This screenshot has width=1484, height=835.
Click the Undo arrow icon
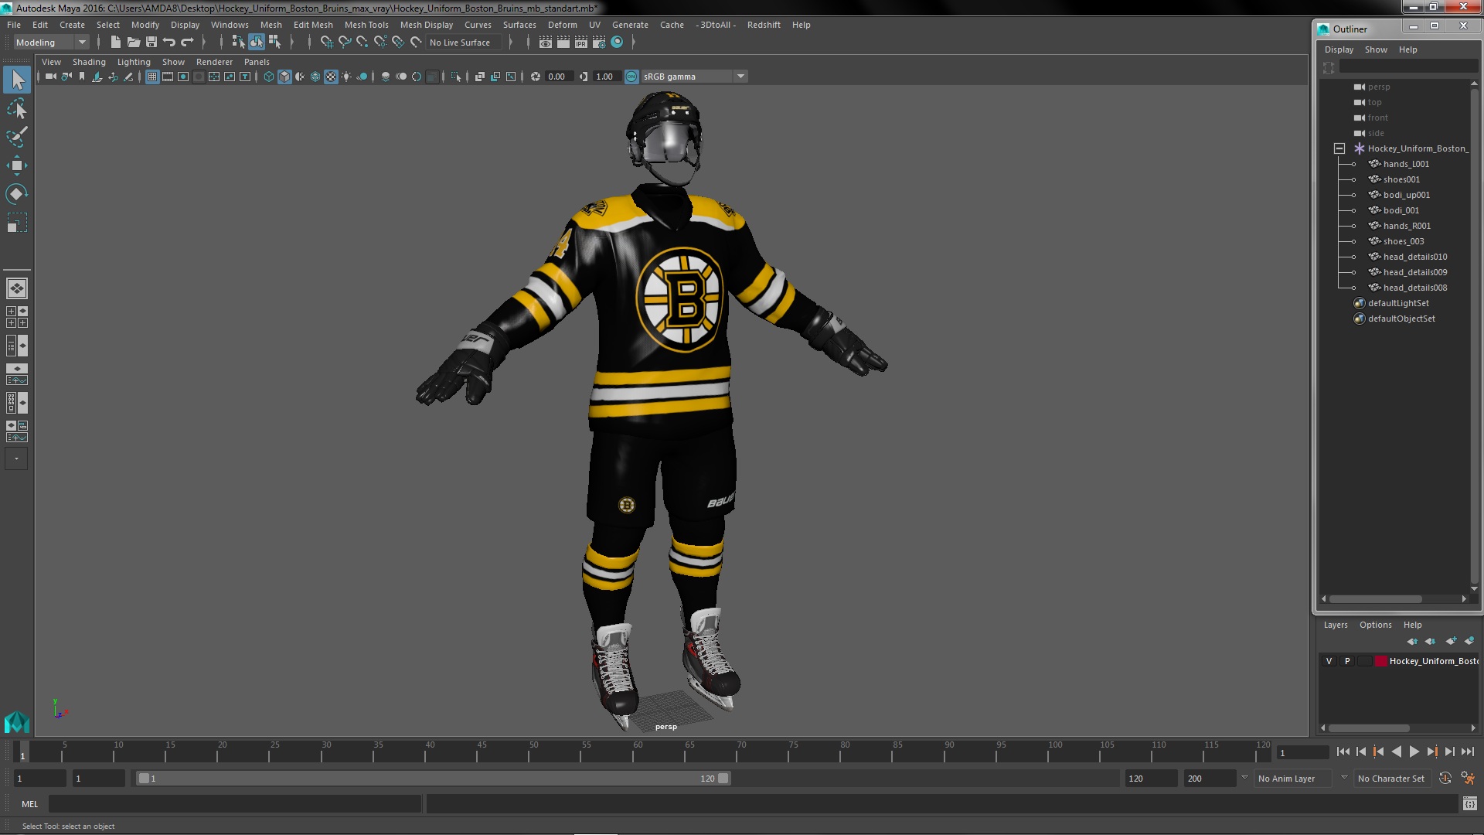tap(169, 43)
